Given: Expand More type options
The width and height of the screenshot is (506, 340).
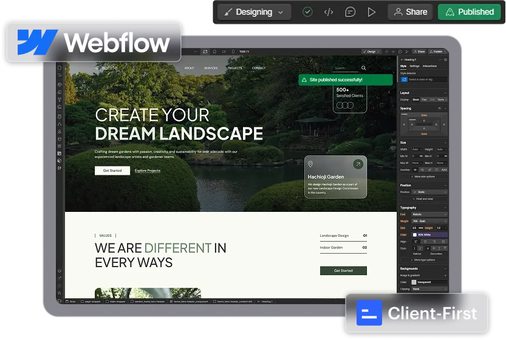Looking at the screenshot, I should coord(424,260).
